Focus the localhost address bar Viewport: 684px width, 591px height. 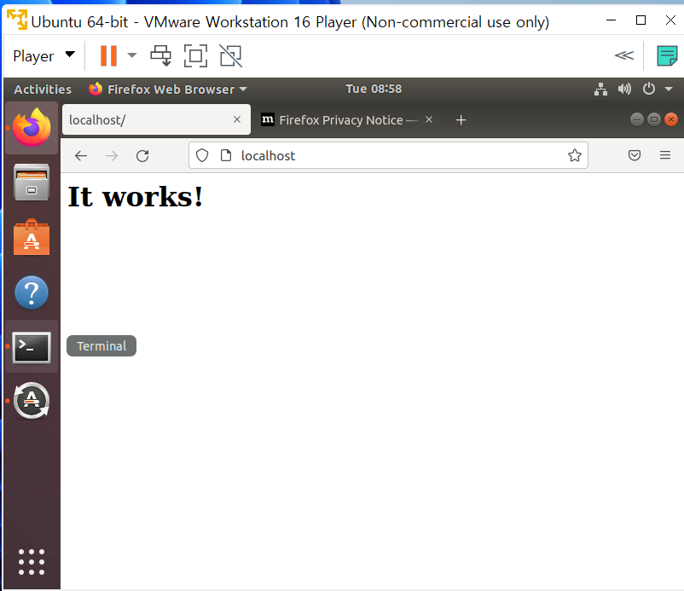pyautogui.click(x=388, y=155)
